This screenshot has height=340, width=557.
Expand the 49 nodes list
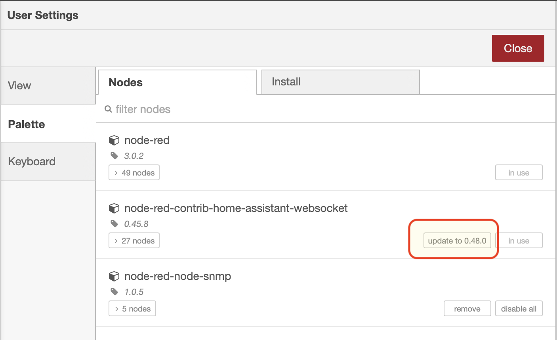(134, 173)
